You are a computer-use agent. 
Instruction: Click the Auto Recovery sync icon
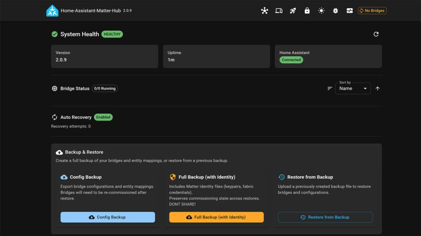[x=54, y=117]
